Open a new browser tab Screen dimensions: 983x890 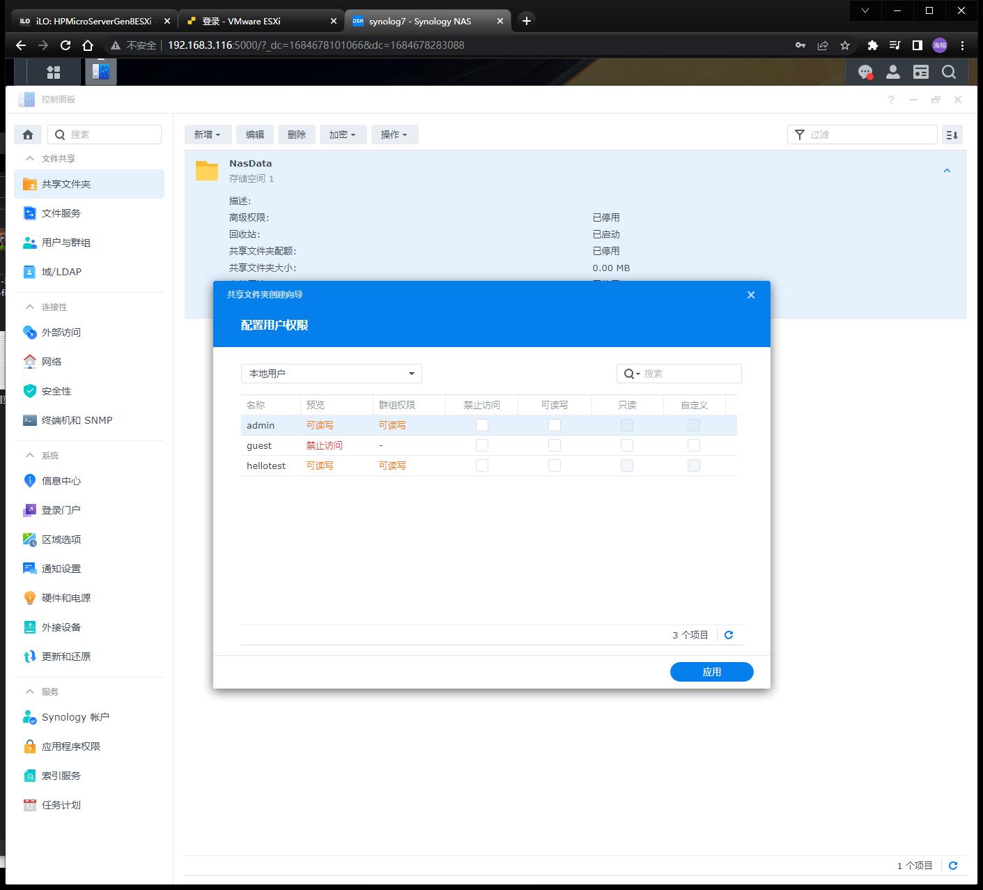coord(527,21)
